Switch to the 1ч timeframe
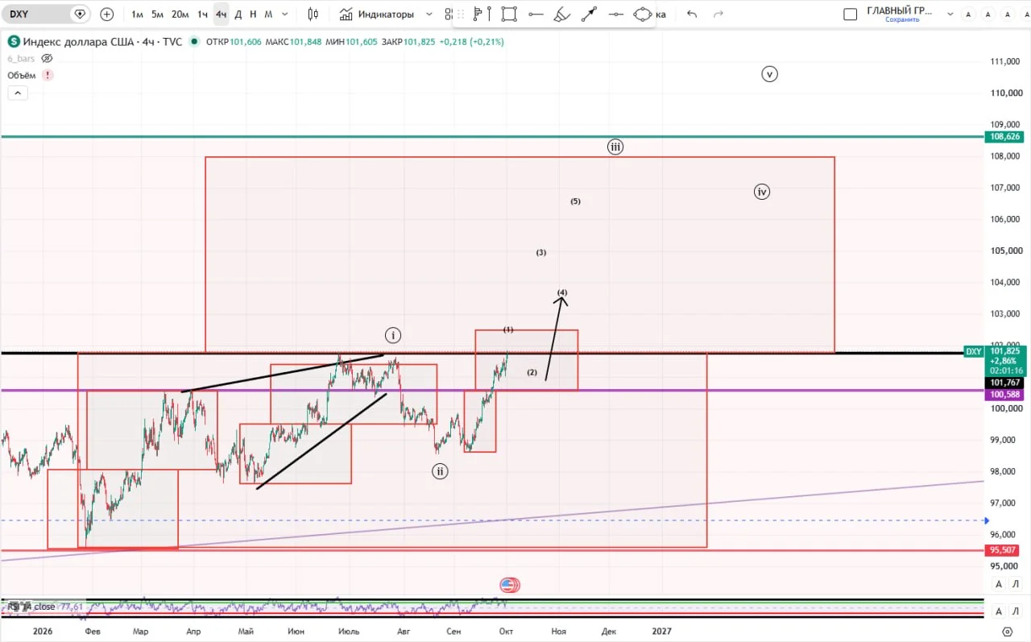The height and width of the screenshot is (642, 1031). [x=203, y=14]
